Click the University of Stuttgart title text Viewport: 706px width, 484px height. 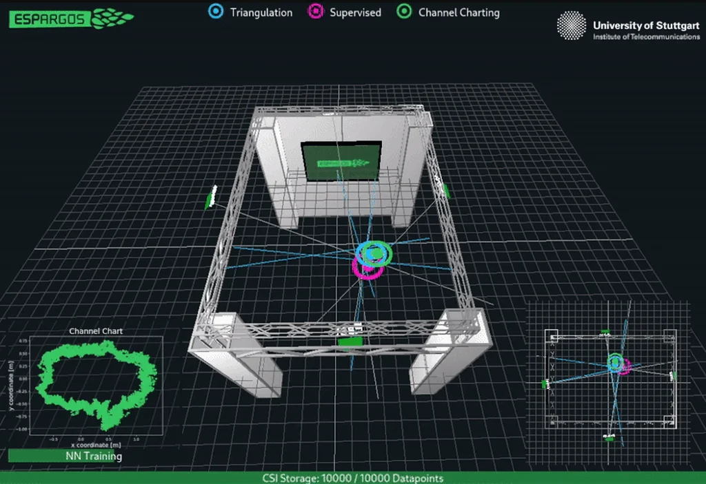coord(646,25)
